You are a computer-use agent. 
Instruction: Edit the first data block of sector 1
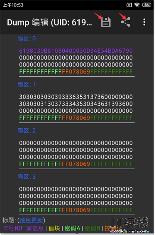pyautogui.click(x=76, y=97)
